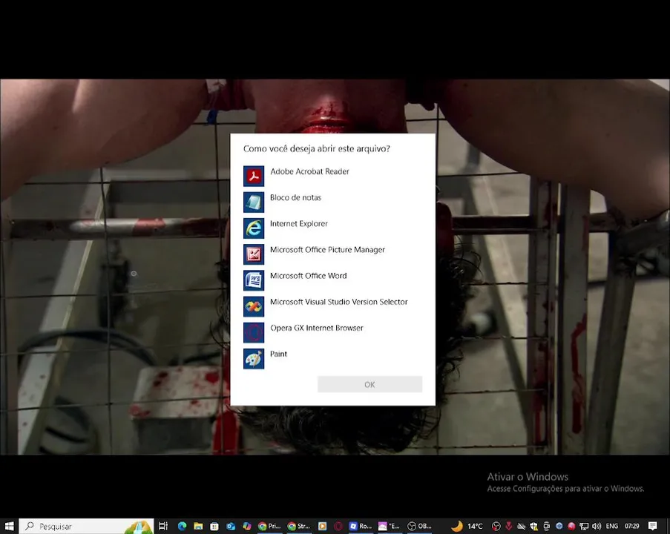Click the "Microsoft Office Picture Manager" label
Screen dimensions: 670x534
(x=327, y=249)
